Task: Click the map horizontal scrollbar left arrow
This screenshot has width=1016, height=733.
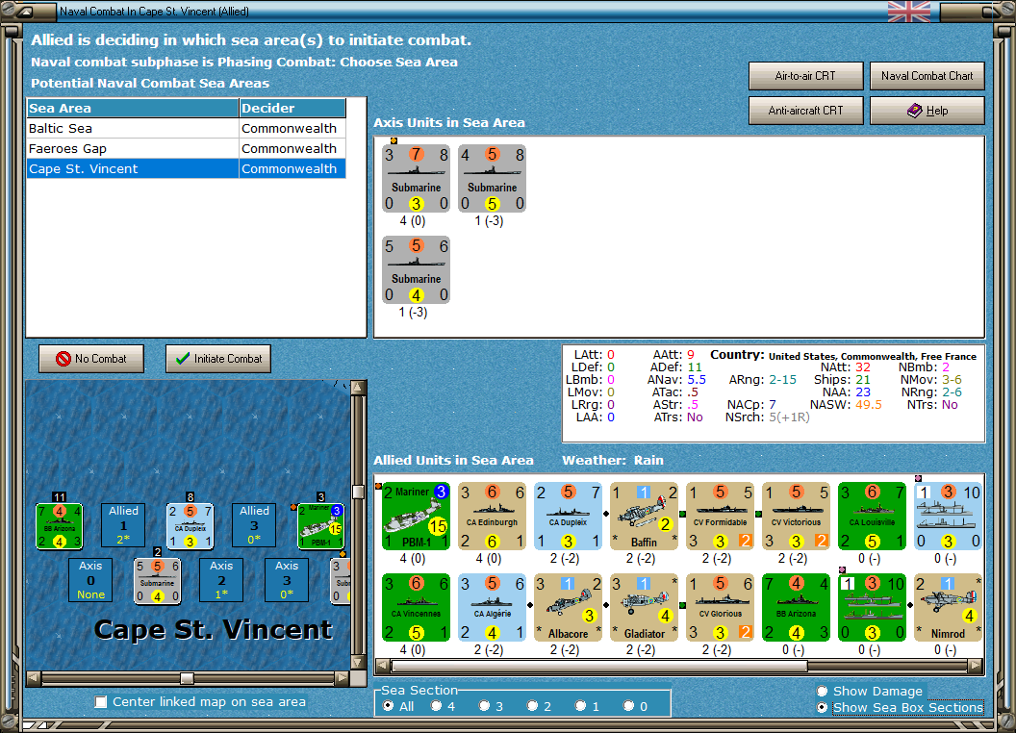Action: click(x=33, y=678)
